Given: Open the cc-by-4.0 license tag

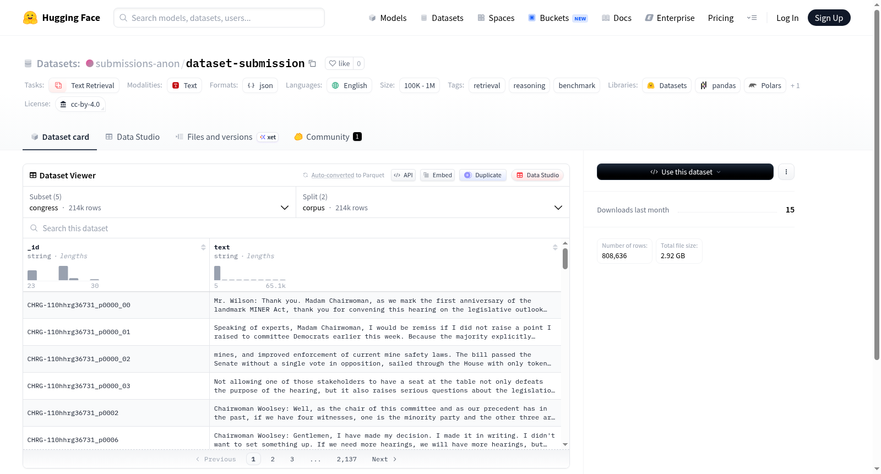Looking at the screenshot, I should (x=80, y=104).
